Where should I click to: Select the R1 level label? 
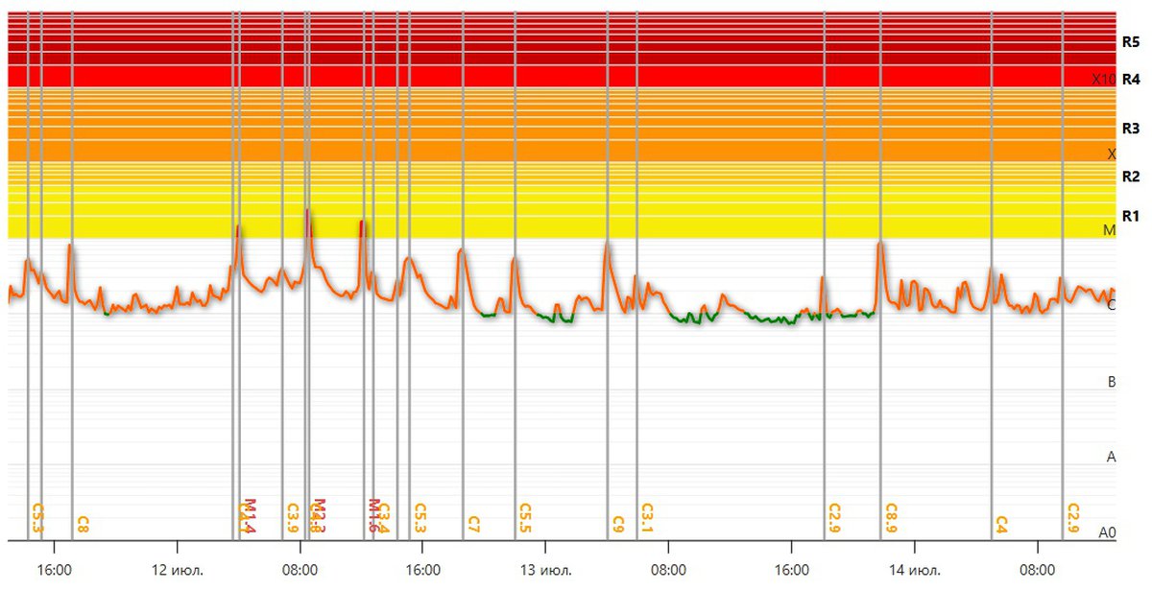[1130, 215]
